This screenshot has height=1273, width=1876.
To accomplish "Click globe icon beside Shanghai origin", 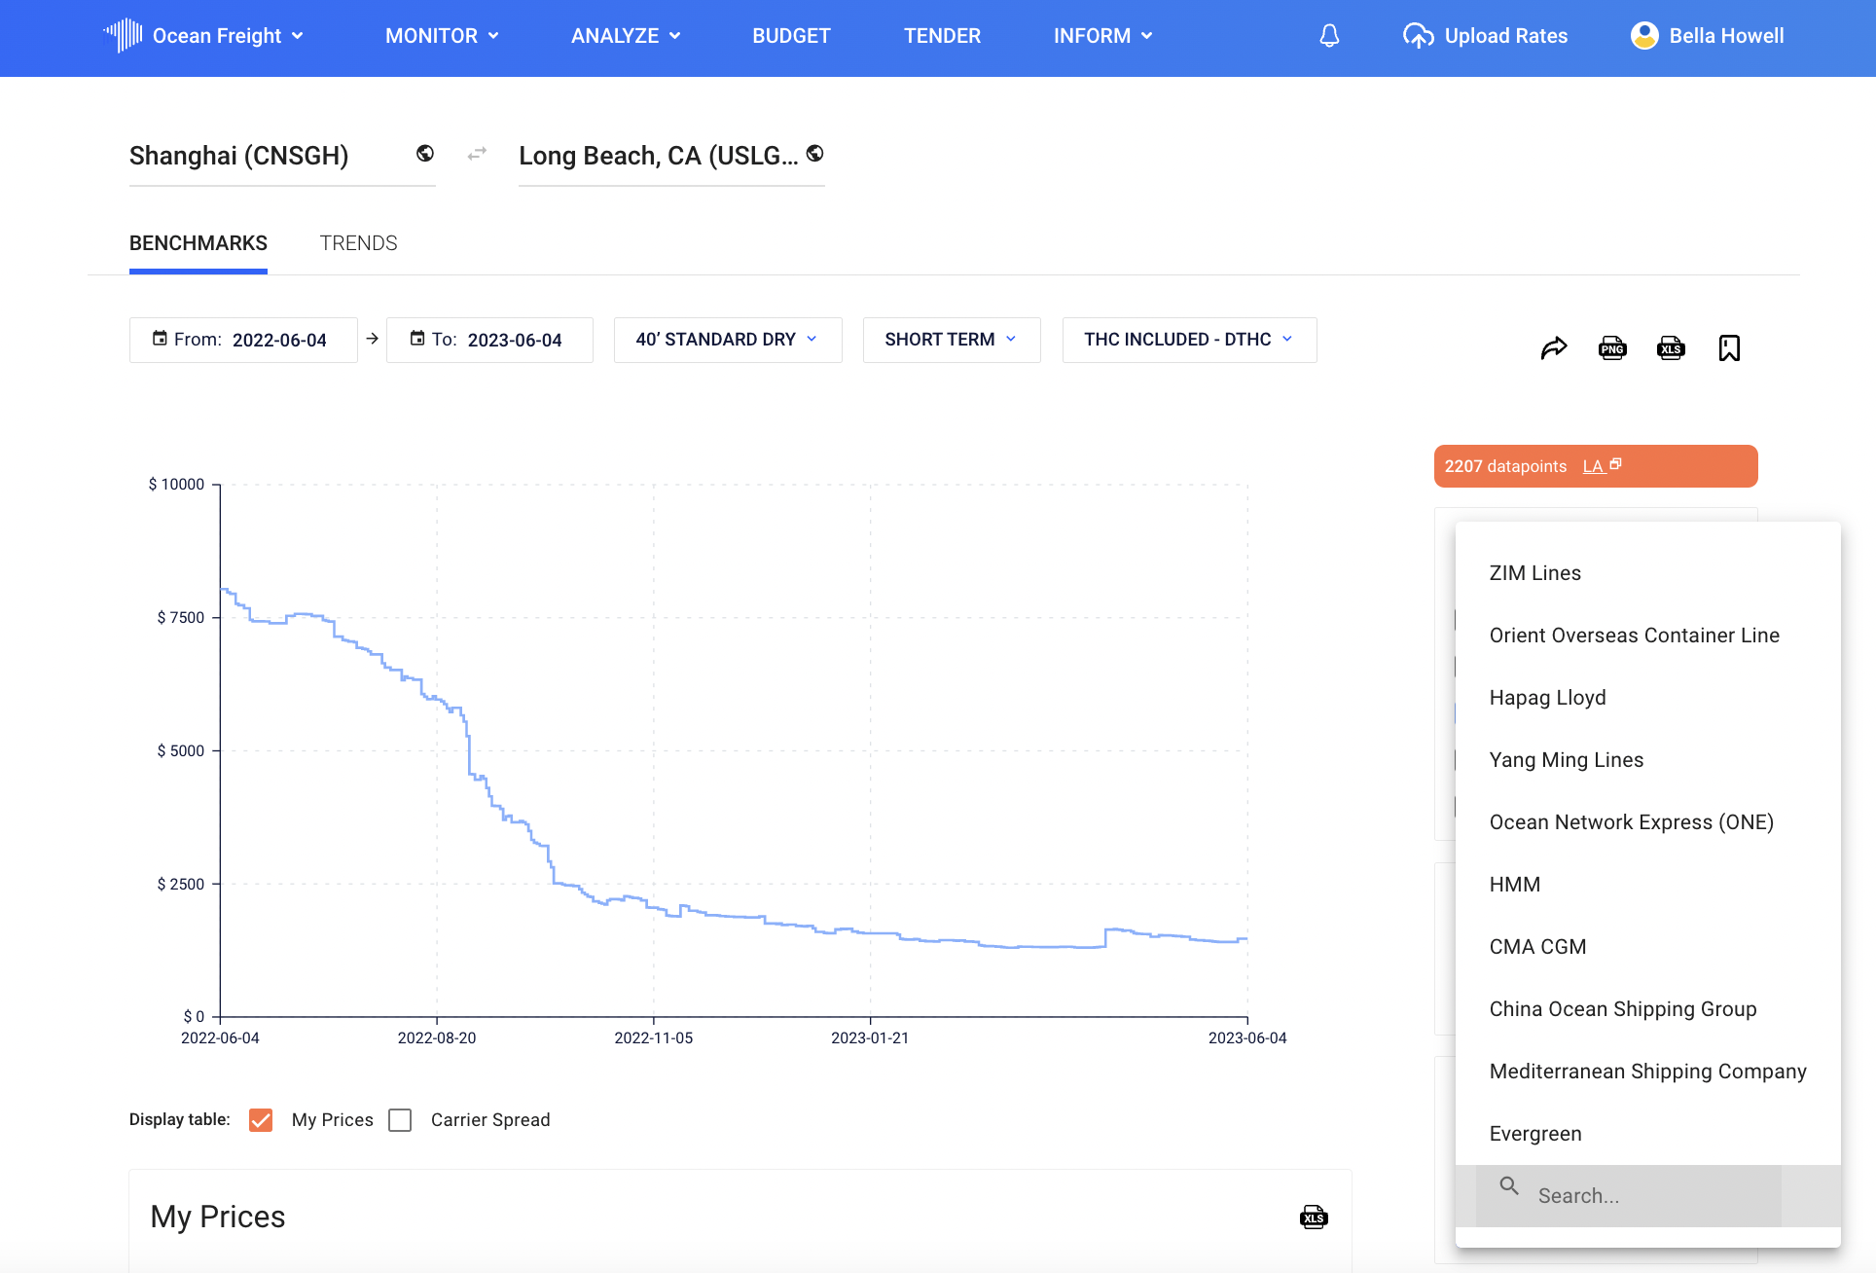I will click(x=425, y=154).
